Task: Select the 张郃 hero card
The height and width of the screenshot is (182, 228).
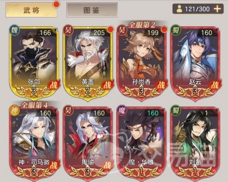Action: [34, 64]
